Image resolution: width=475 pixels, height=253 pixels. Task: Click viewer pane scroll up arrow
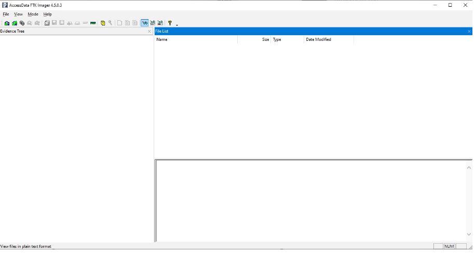tap(469, 168)
